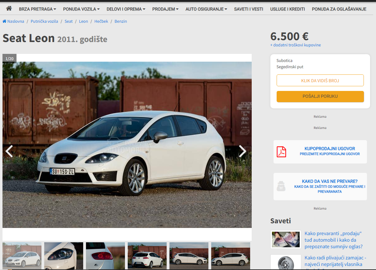
Task: Read the Kako prevaranti prodaju tuđ automobil article
Action: coord(334,240)
